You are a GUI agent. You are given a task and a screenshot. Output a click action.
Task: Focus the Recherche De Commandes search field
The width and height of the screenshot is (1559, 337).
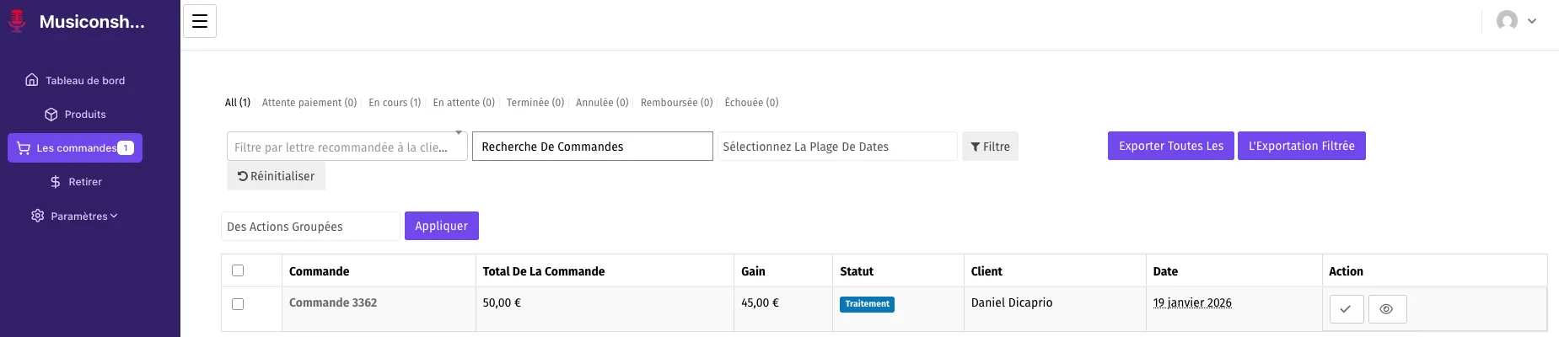[x=592, y=147]
